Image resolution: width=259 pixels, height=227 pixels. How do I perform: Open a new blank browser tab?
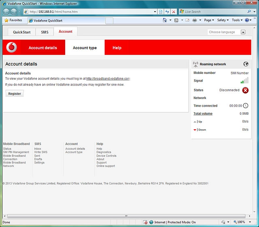[109, 21]
